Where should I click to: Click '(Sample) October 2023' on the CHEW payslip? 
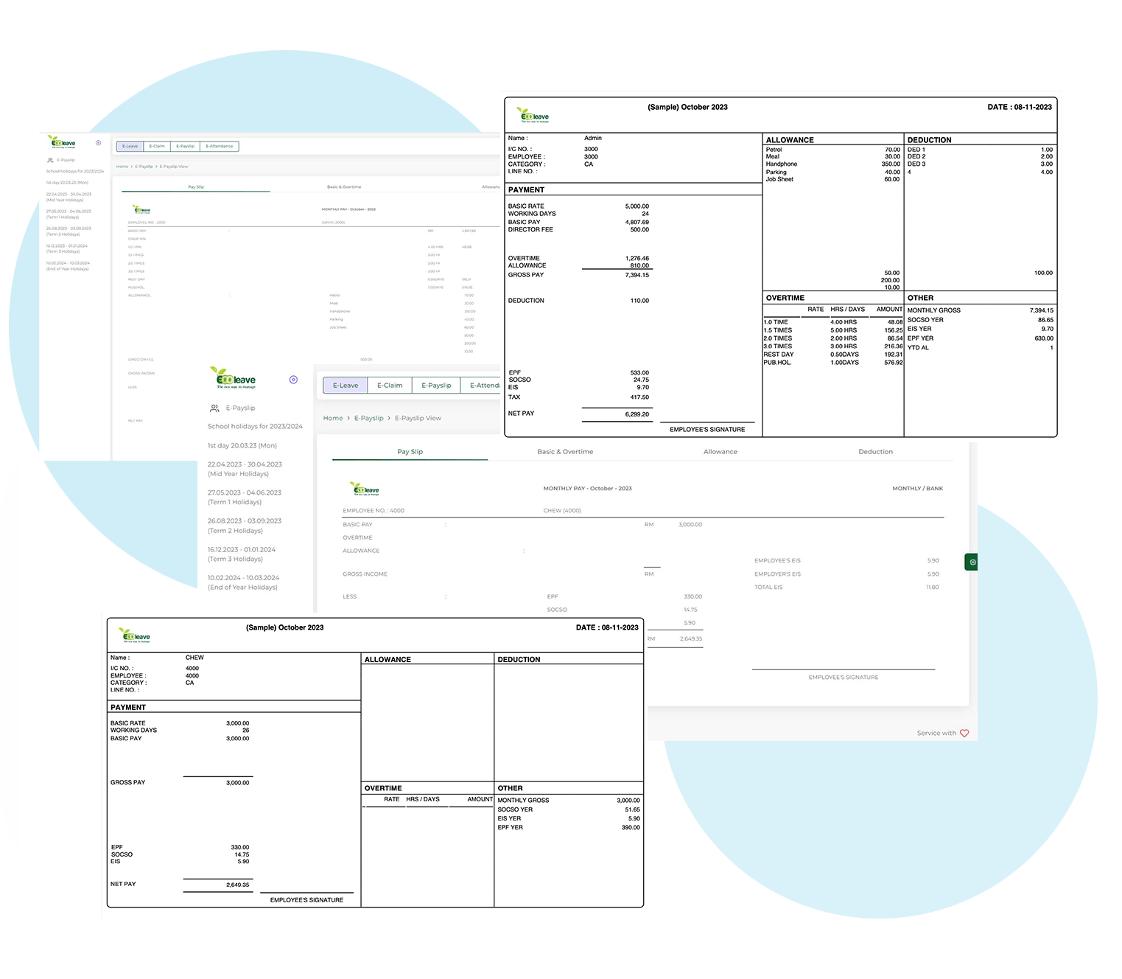284,627
